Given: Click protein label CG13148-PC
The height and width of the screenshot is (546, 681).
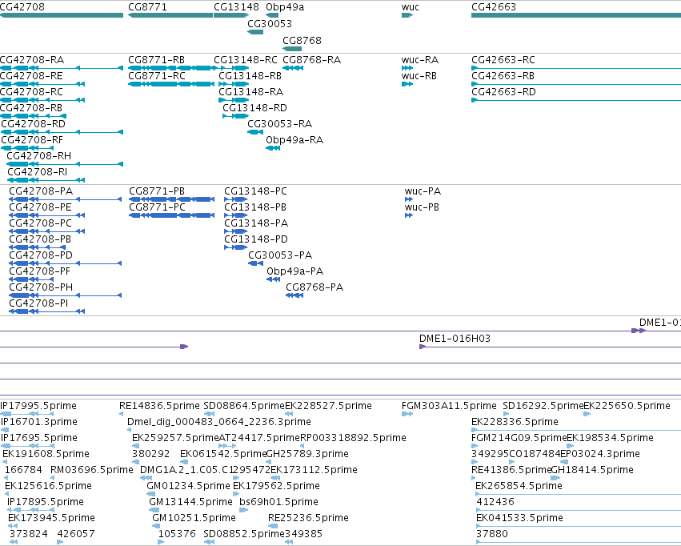Looking at the screenshot, I should point(255,191).
